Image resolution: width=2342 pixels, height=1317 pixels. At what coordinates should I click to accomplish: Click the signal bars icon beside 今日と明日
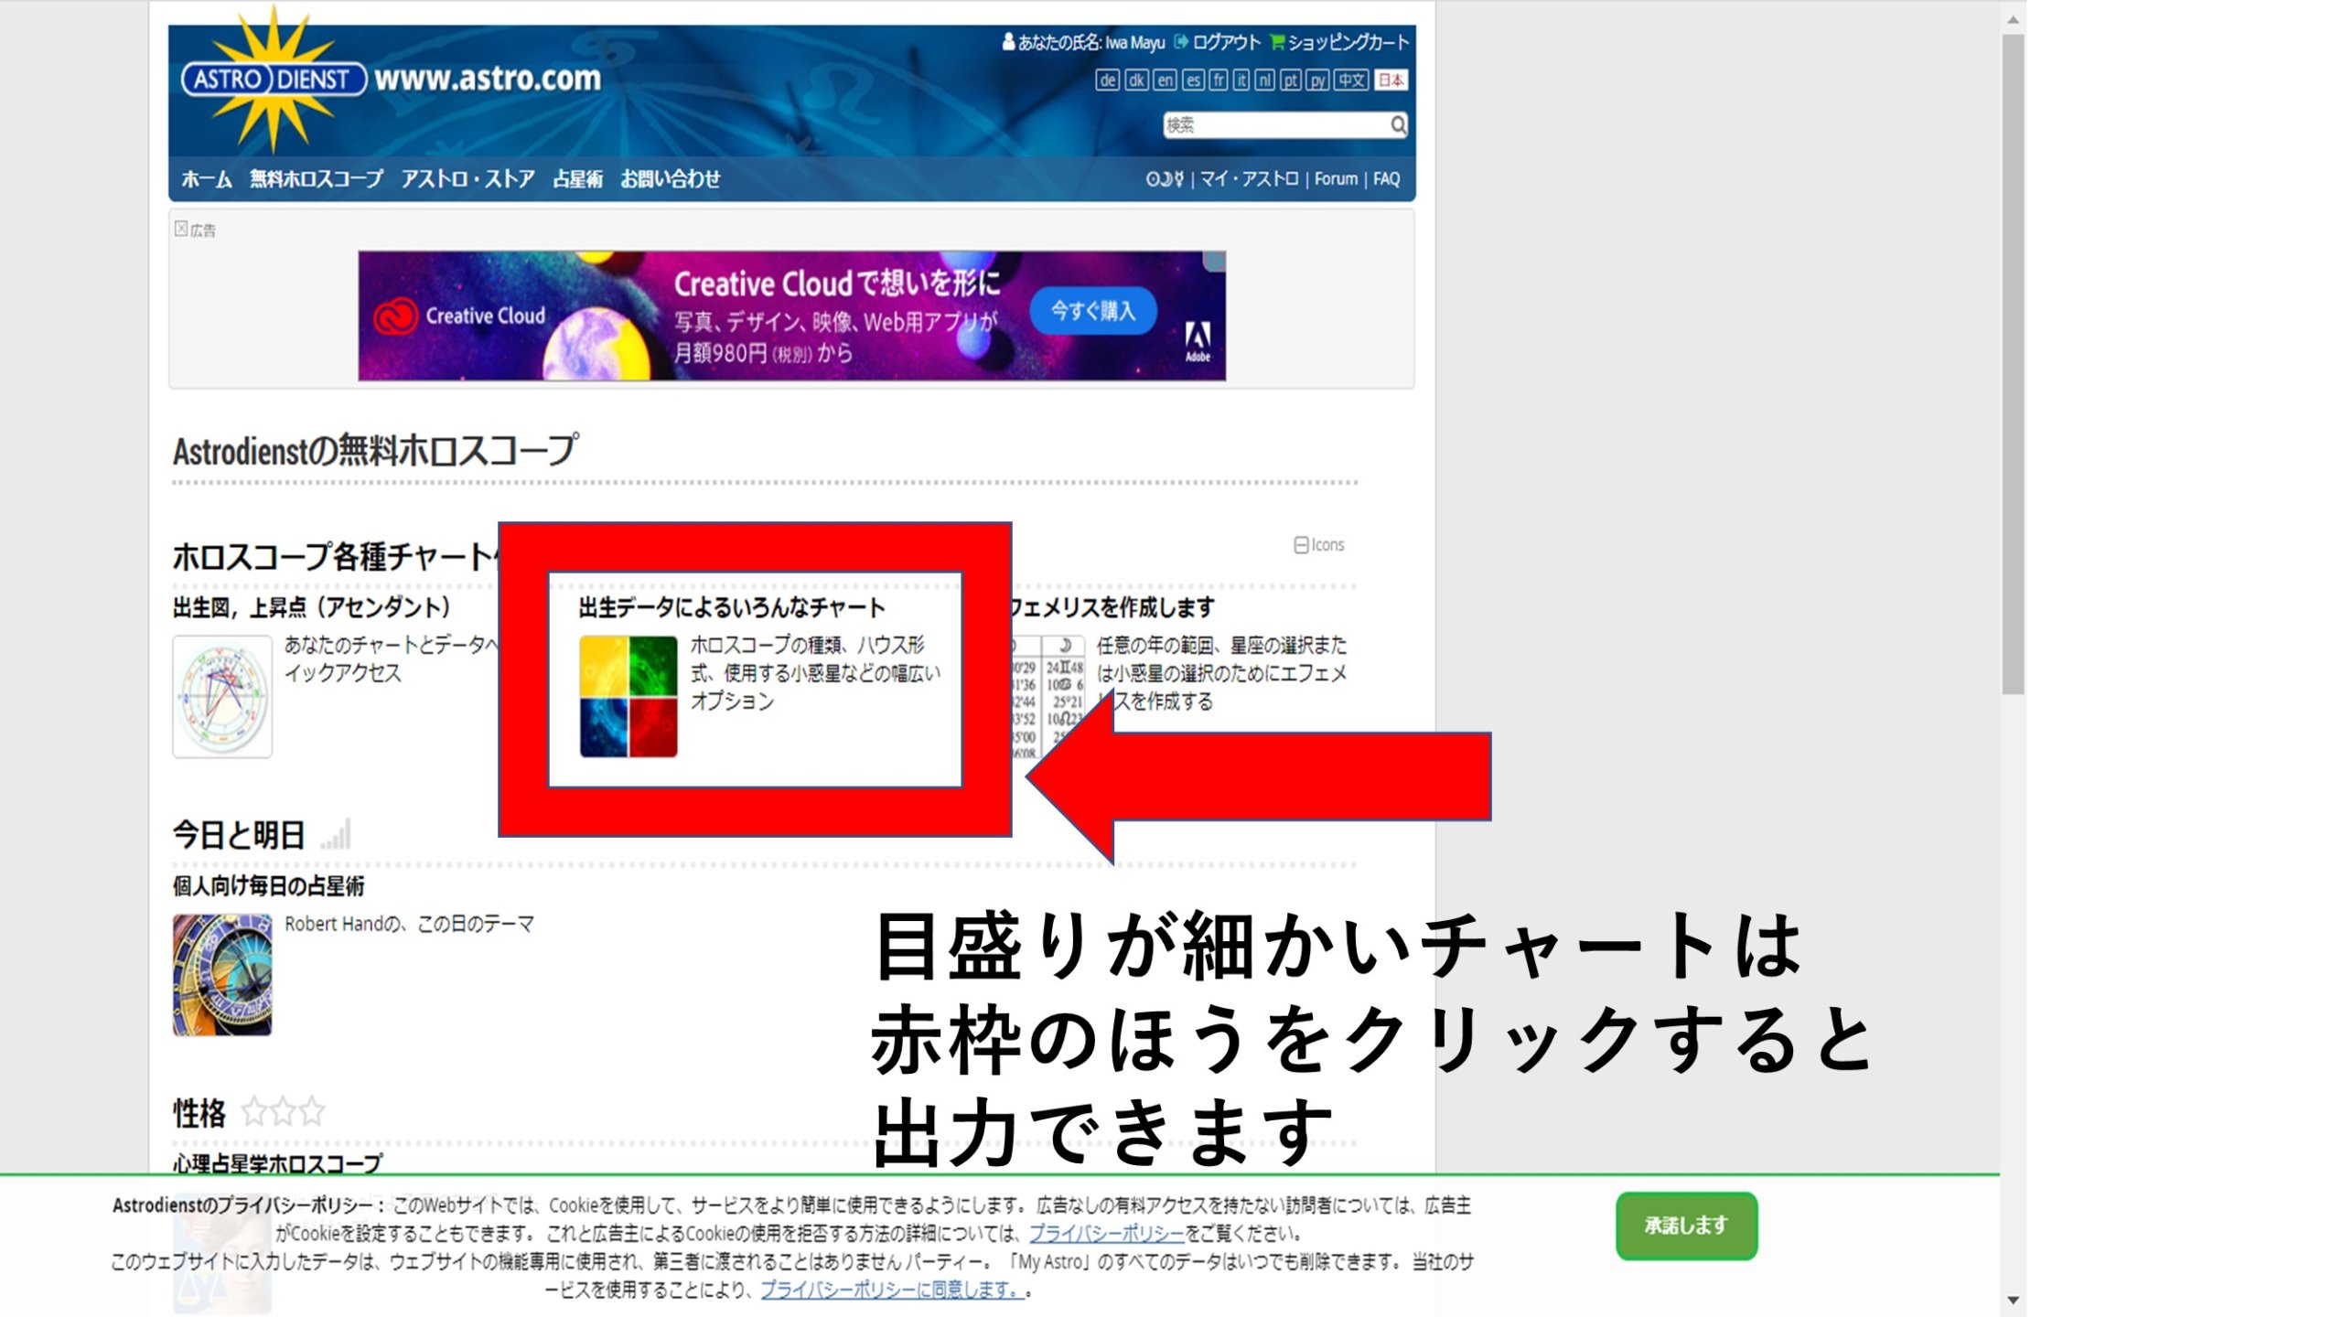pyautogui.click(x=336, y=834)
